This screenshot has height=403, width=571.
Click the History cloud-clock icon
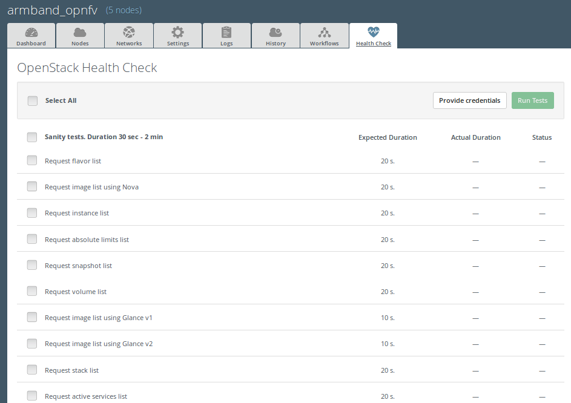(276, 33)
